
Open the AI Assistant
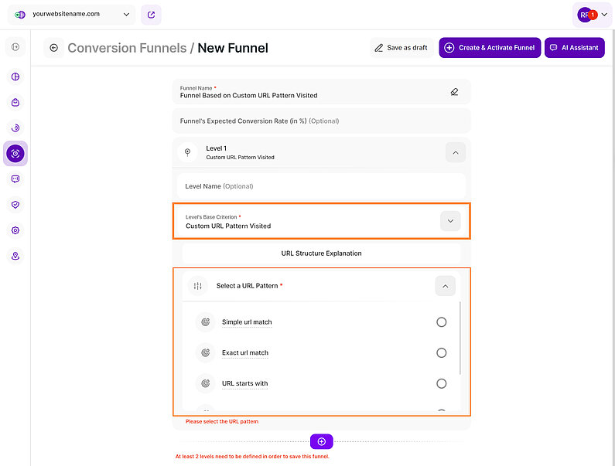pos(574,48)
